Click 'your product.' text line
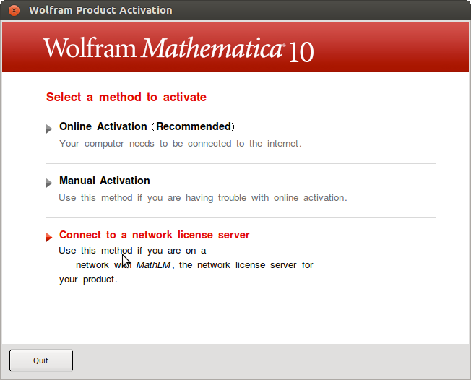 pyautogui.click(x=88, y=280)
